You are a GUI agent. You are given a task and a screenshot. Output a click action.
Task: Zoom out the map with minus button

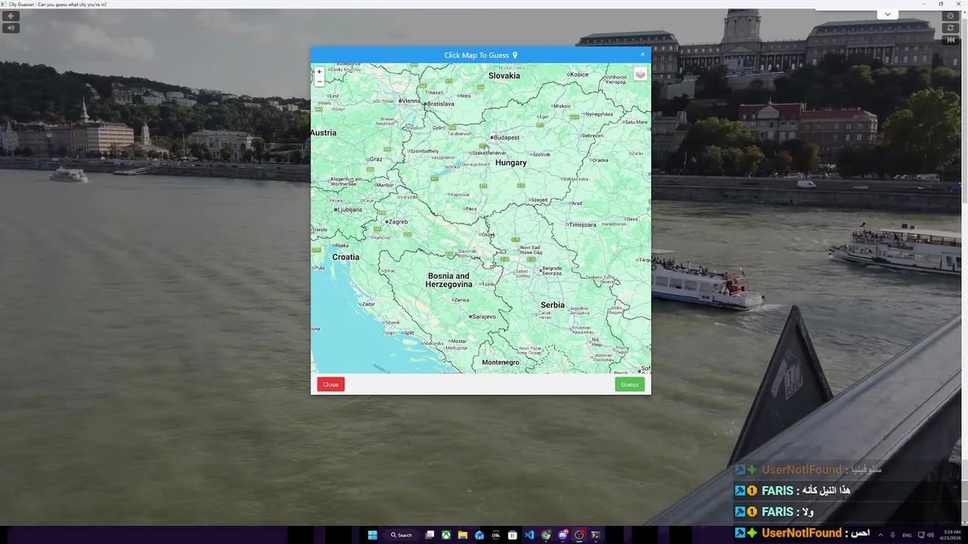(319, 82)
